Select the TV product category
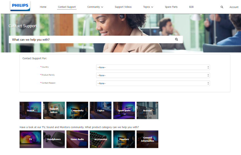Image resolution: width=241 pixels, height=155 pixels. [31, 139]
